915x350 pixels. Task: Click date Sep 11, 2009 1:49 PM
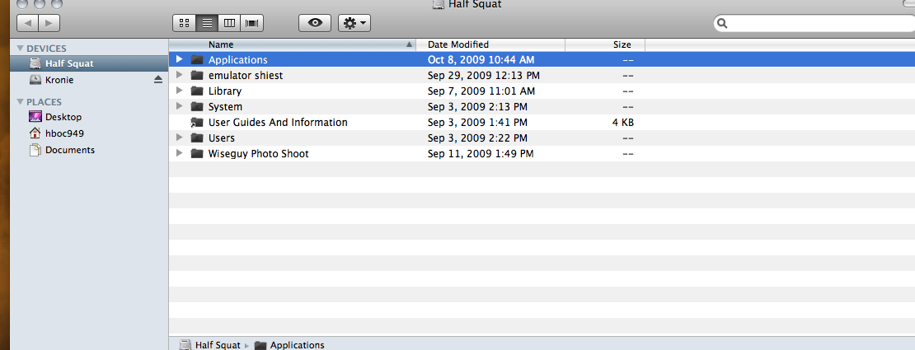481,154
